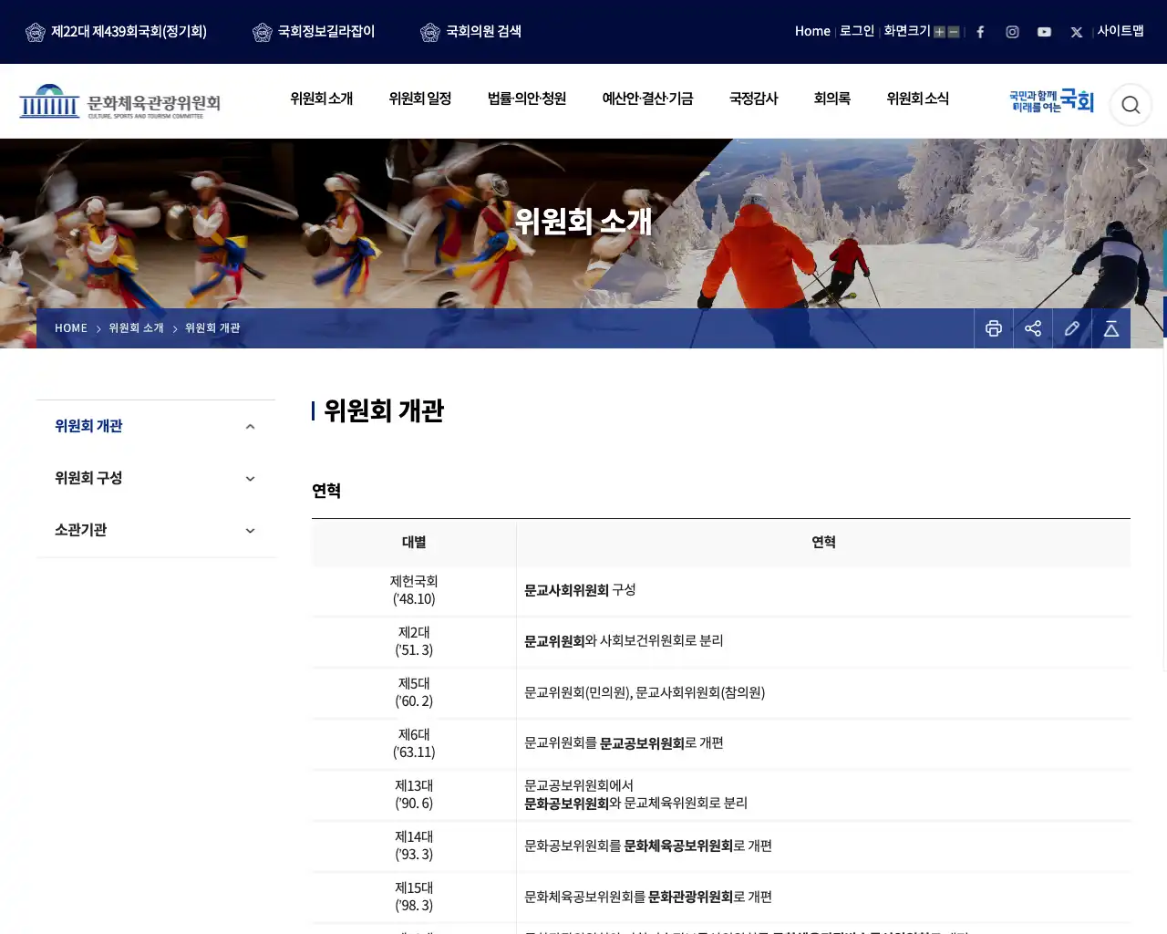The image size is (1167, 934).
Task: Open the 위원회 소식 main menu
Action: (918, 99)
